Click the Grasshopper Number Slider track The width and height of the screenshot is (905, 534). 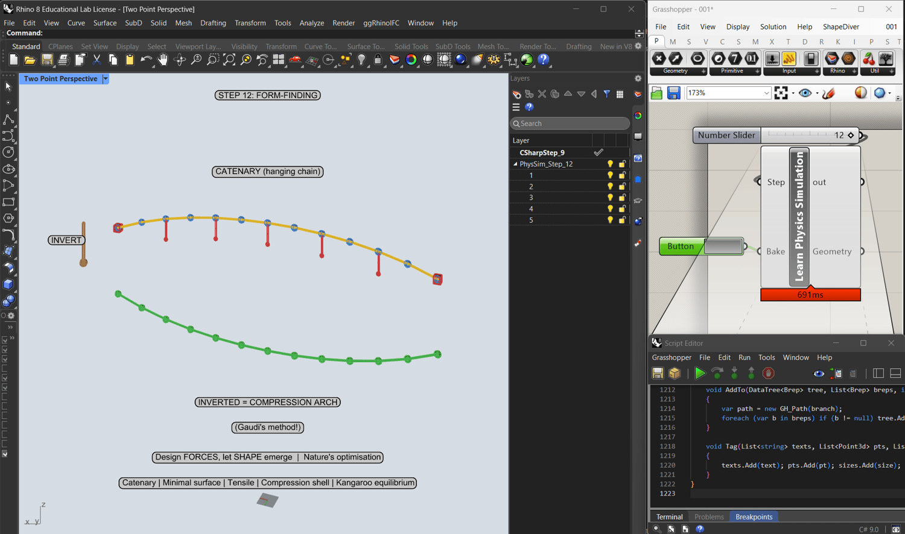pyautogui.click(x=810, y=135)
